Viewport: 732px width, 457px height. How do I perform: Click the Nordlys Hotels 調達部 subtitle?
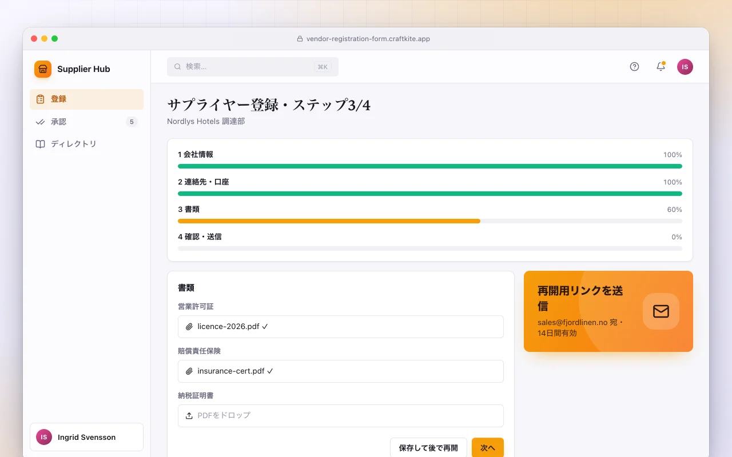[x=206, y=121]
